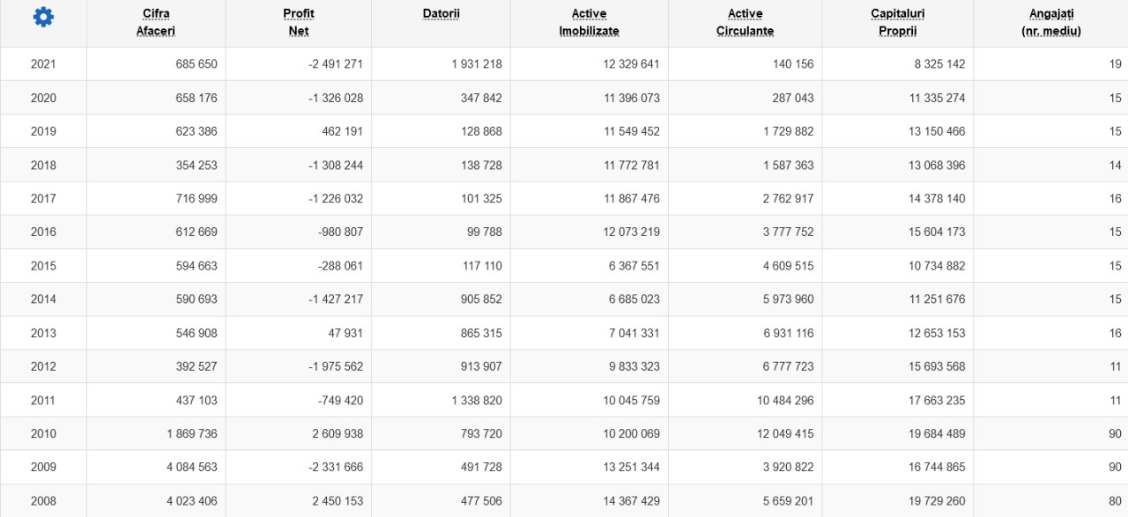Image resolution: width=1128 pixels, height=517 pixels.
Task: Click the 2008 year cell
Action: coord(43,500)
